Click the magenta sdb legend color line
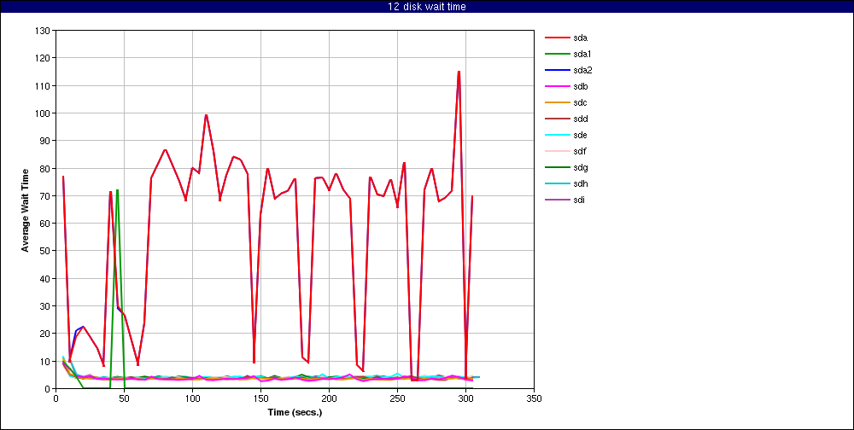854x430 pixels. [x=557, y=86]
